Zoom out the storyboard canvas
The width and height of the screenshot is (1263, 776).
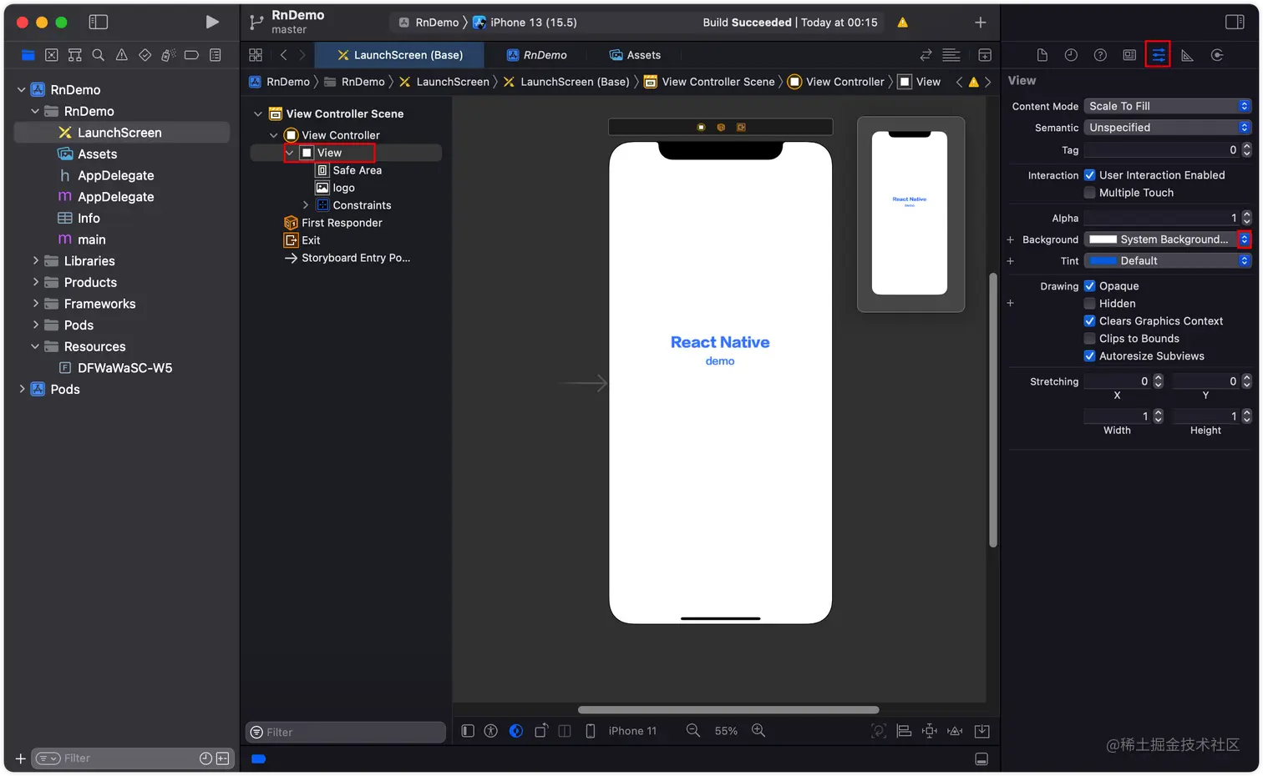pyautogui.click(x=693, y=730)
